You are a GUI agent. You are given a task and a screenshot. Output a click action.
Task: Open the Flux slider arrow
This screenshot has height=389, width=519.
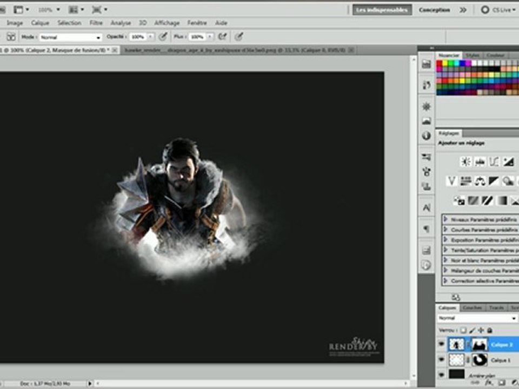coord(210,37)
